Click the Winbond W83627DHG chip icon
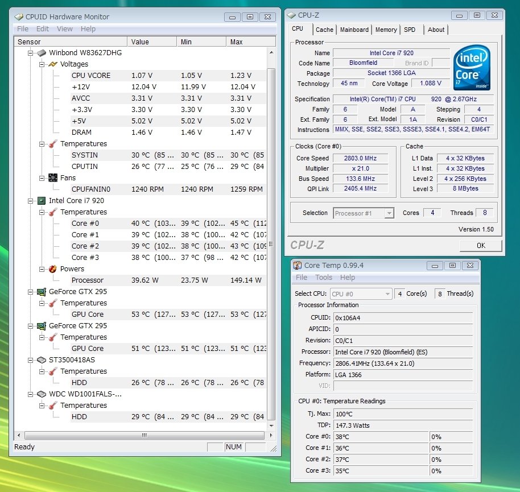The width and height of the screenshot is (520, 492). [41, 53]
